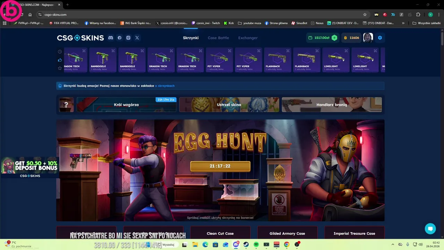Open the apps grid in bookmarks bar
Image resolution: width=444 pixels, height=250 pixels.
click(x=5, y=23)
